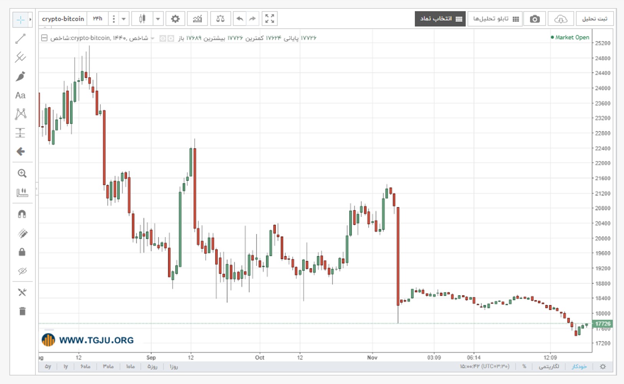Click the back arrow icon in the left toolbar
Screen dimensions: 624x384
(21, 152)
